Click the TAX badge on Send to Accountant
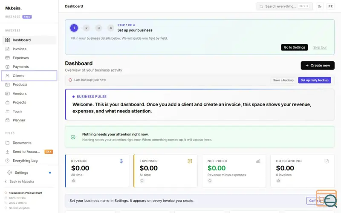 (49, 152)
